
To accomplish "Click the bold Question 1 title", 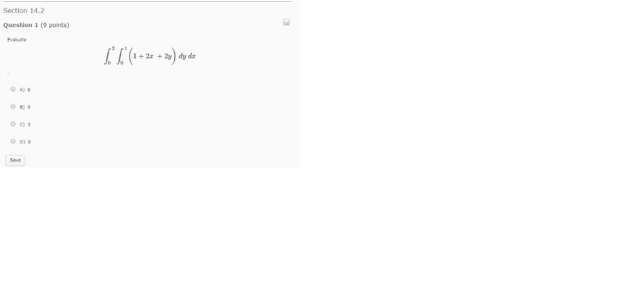I will point(21,25).
